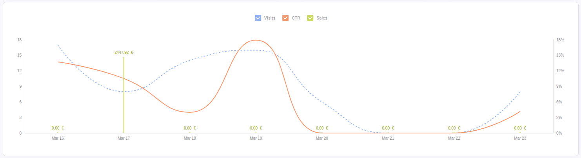Pick the Mar 20 date label

click(322, 138)
